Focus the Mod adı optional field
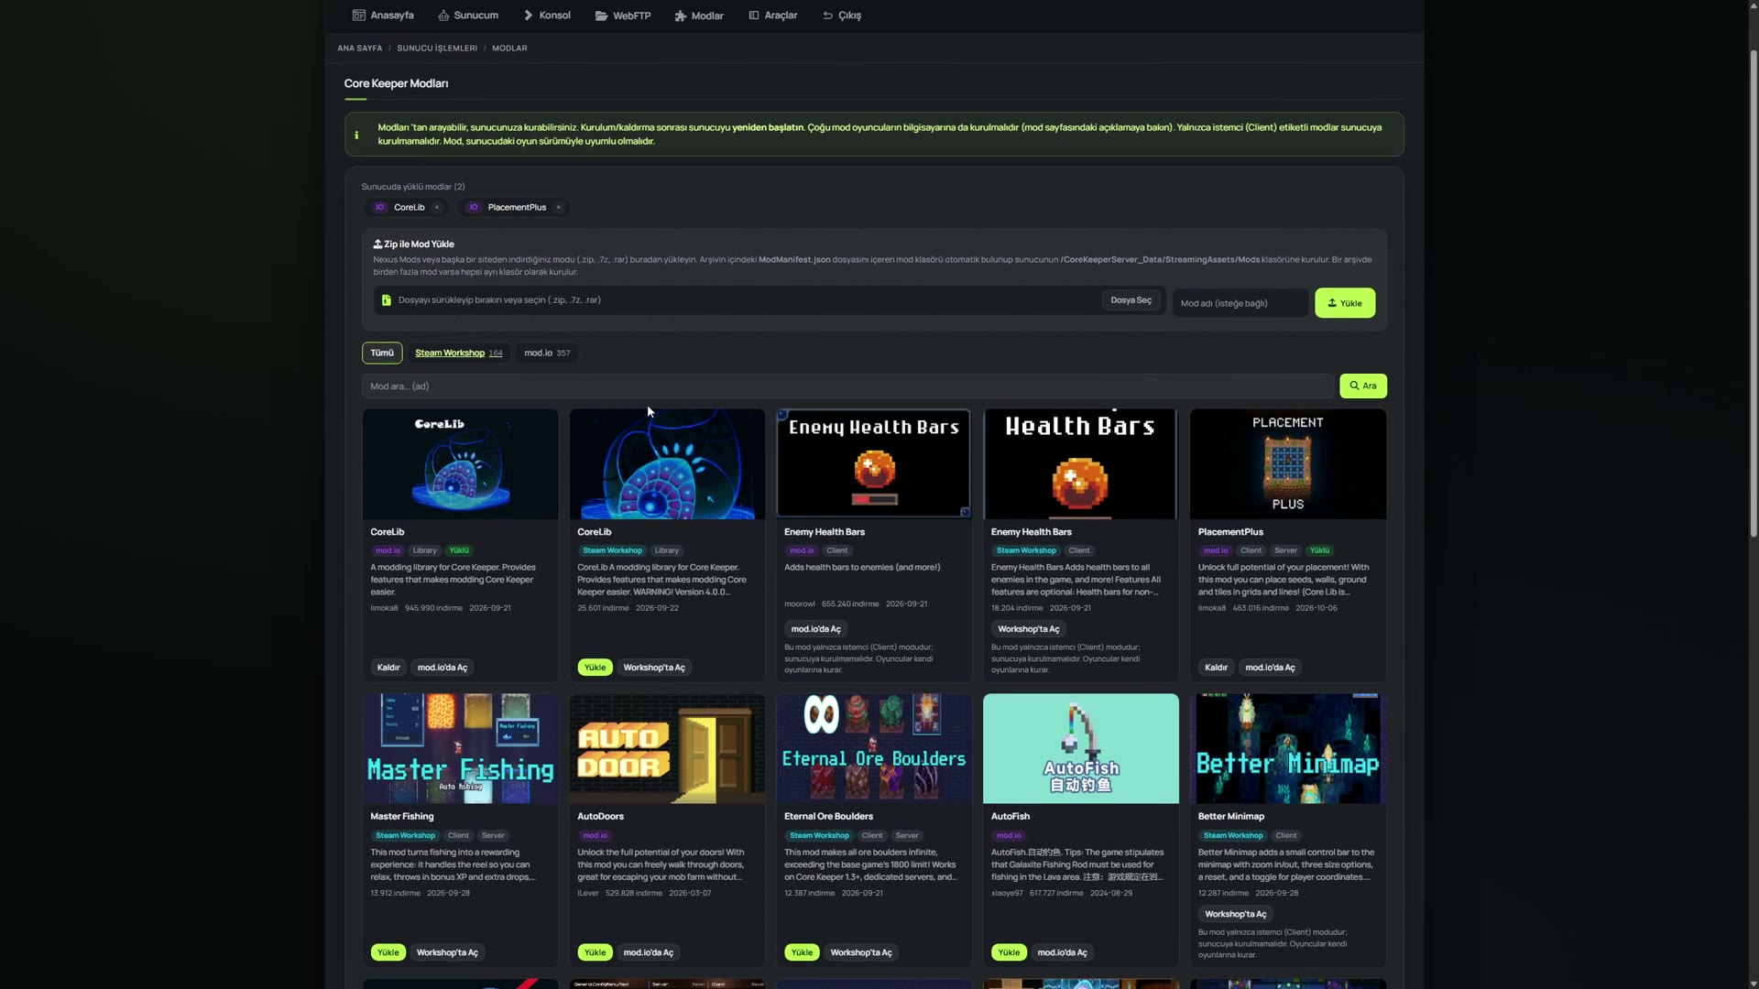 [x=1240, y=303]
